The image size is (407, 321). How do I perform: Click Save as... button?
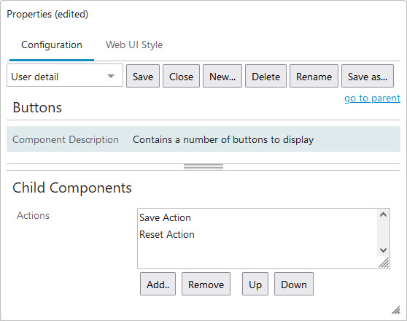pyautogui.click(x=368, y=76)
